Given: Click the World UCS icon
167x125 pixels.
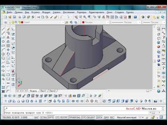Looking at the screenshot, I should pyautogui.click(x=13, y=34).
